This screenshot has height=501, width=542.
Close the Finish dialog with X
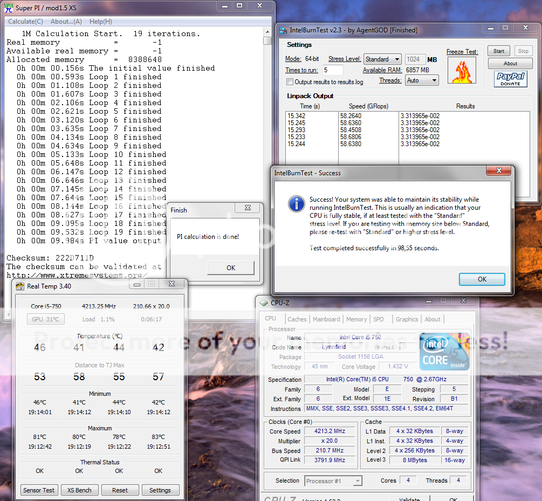pos(248,207)
